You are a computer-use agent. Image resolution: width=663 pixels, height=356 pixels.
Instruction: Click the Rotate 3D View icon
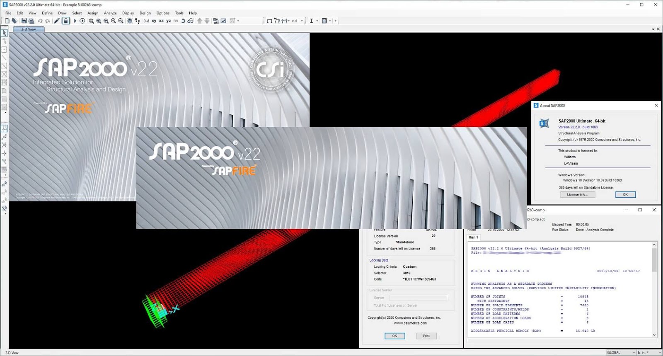tap(183, 21)
